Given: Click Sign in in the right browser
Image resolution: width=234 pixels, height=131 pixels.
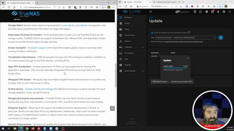Looking at the screenshot, I should point(222,7).
